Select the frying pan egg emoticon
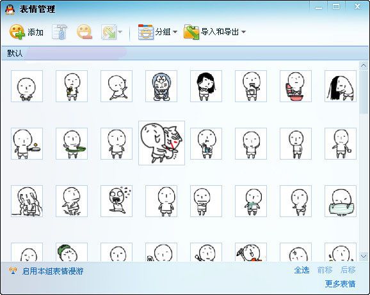Image resolution: width=370 pixels, height=295 pixels. click(x=27, y=144)
